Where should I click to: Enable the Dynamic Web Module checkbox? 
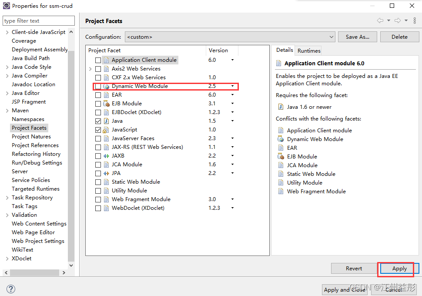click(x=98, y=87)
